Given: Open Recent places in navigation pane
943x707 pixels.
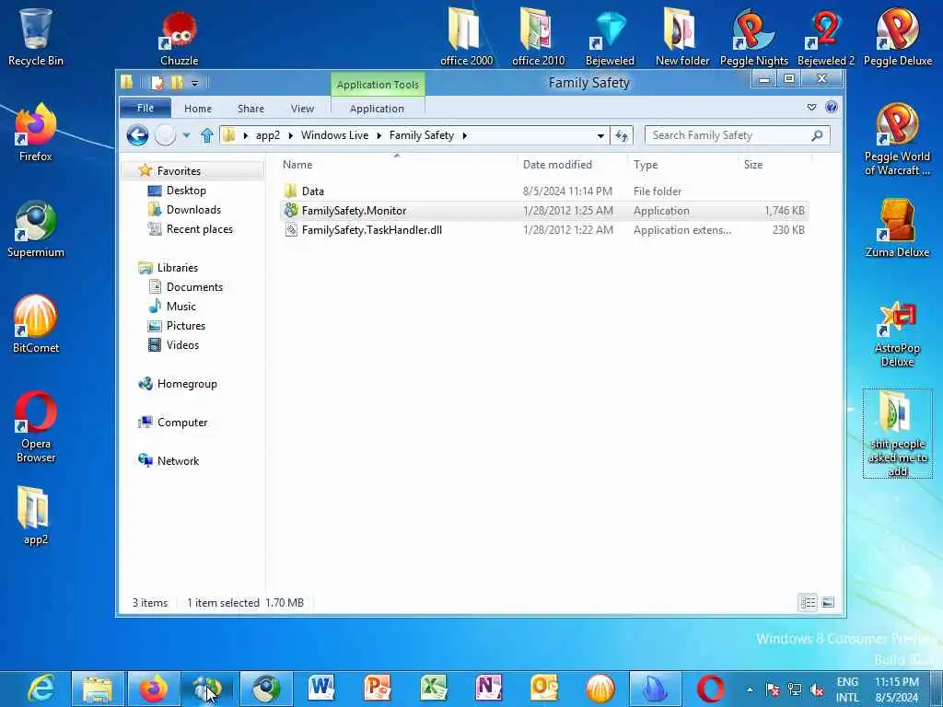Looking at the screenshot, I should 199,229.
